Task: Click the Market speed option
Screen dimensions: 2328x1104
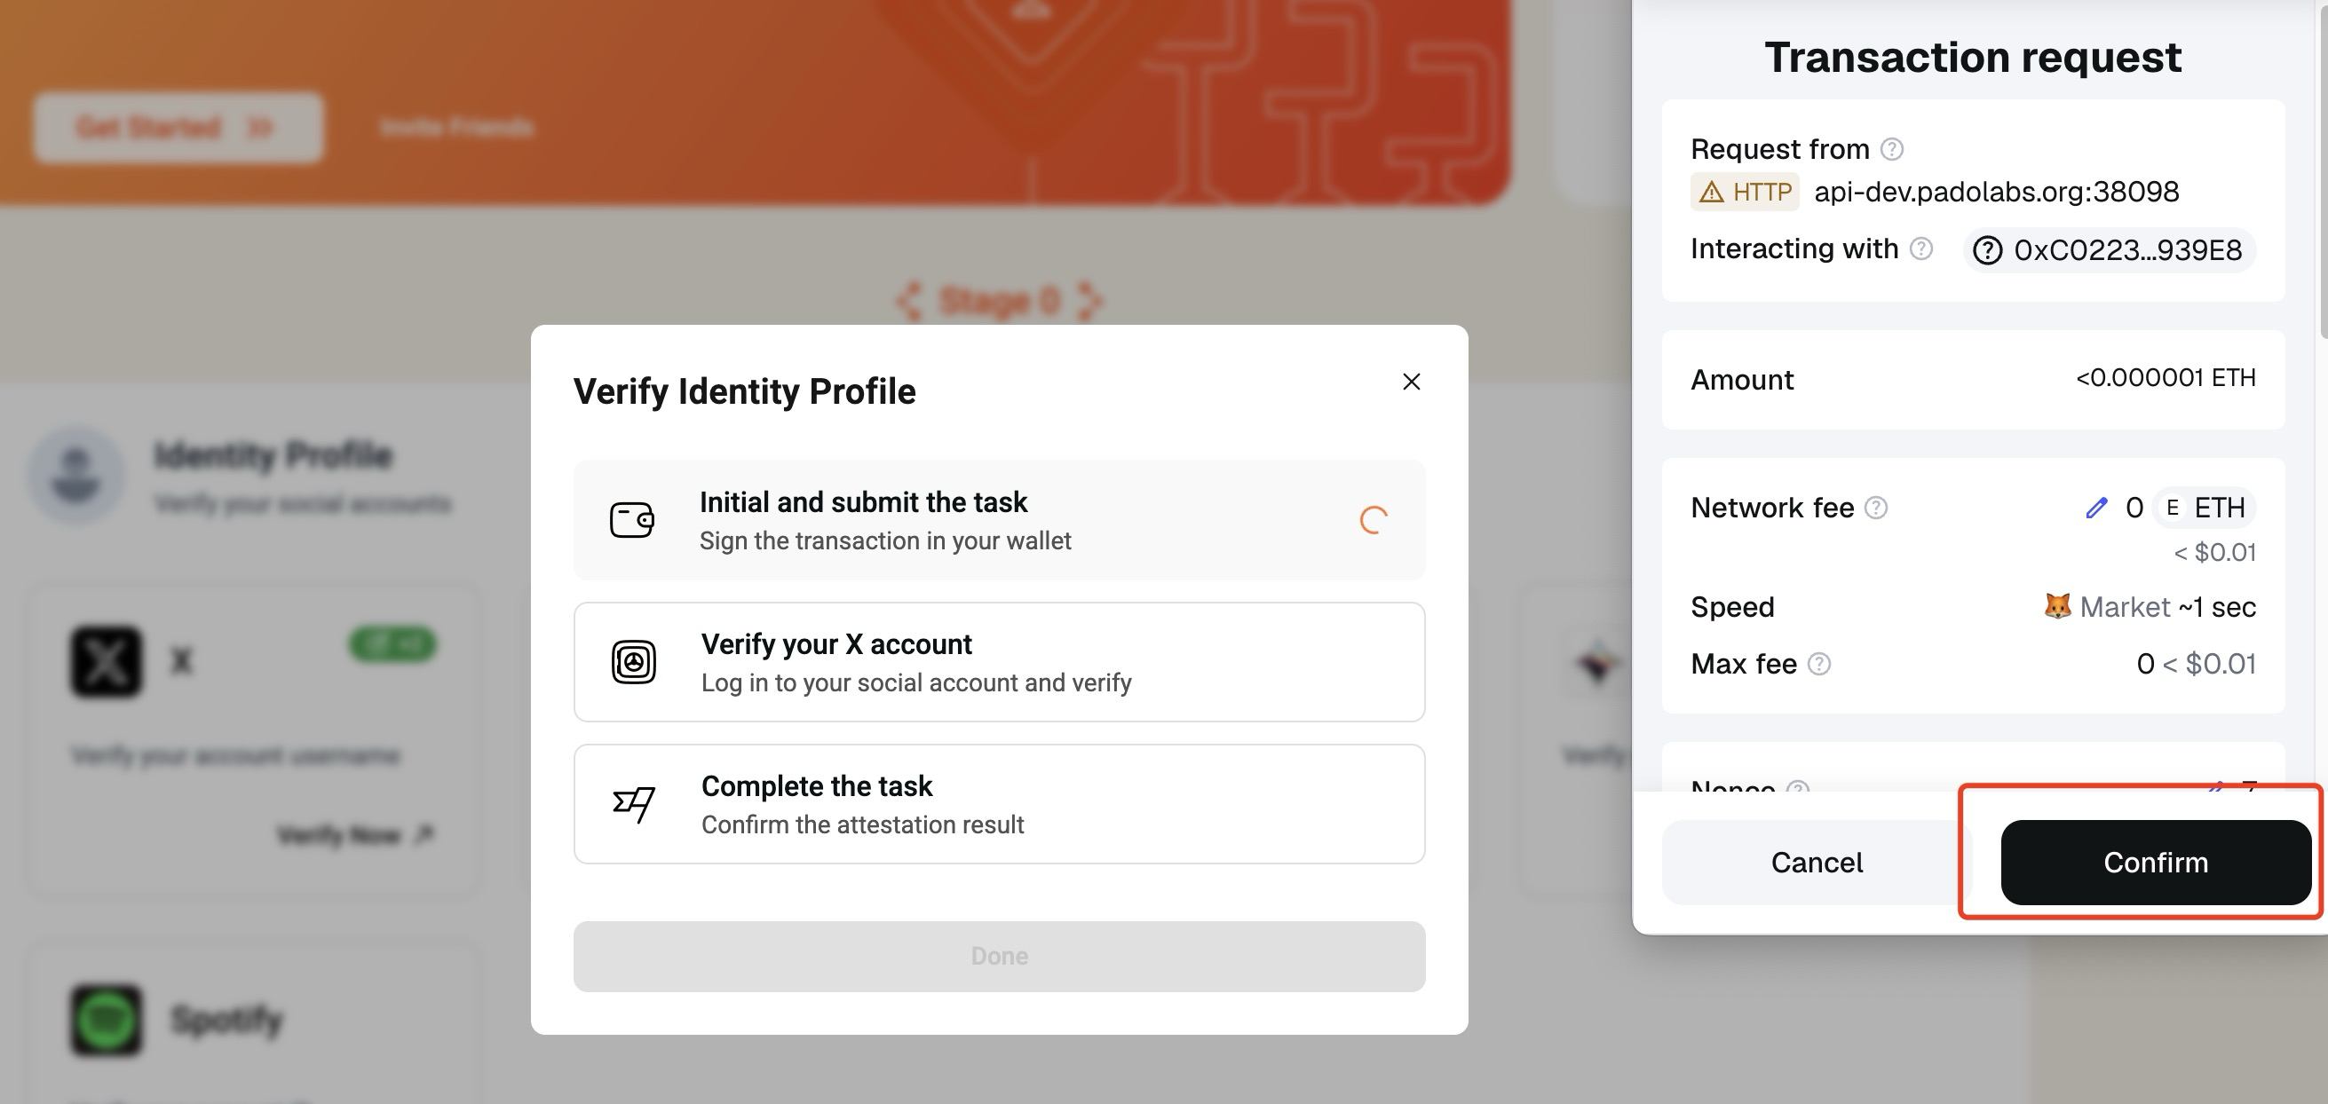Action: tap(2124, 607)
